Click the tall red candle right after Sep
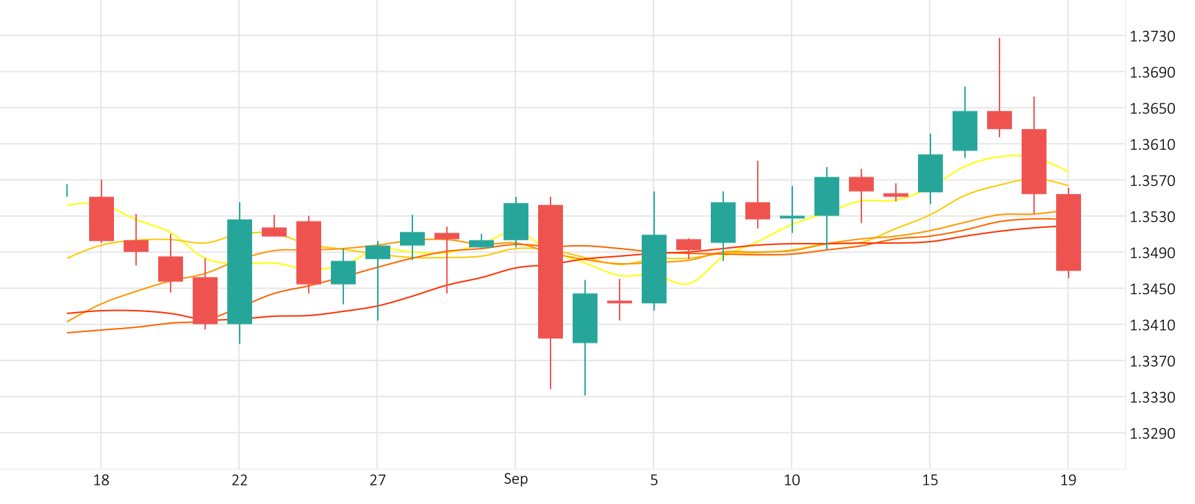 (x=551, y=271)
